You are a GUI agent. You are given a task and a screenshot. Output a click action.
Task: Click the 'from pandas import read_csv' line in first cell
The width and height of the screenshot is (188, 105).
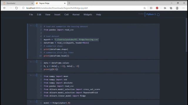pyautogui.click(x=59, y=30)
